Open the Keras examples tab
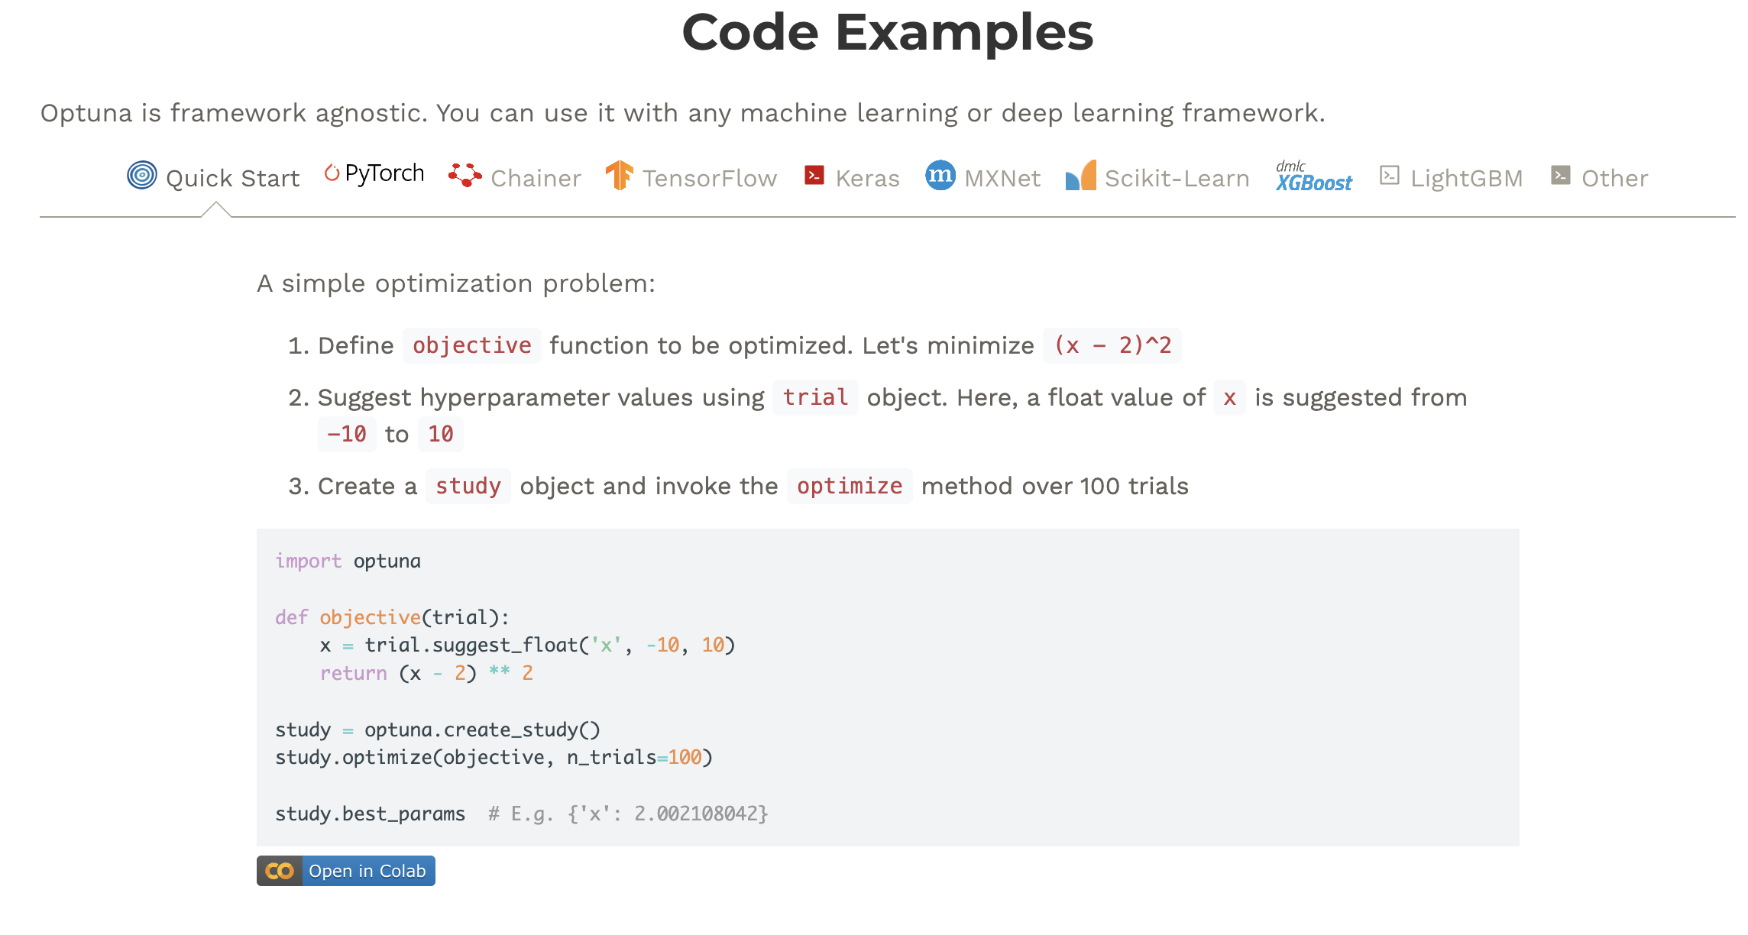1748x935 pixels. 868,177
